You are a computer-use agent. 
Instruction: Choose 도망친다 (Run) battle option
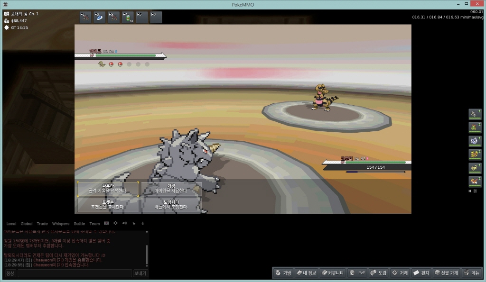tap(171, 205)
